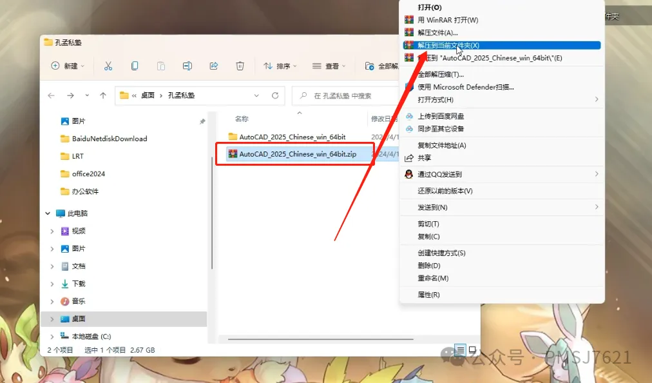The width and height of the screenshot is (652, 383).
Task: Click the back navigation arrow
Action: coord(51,95)
